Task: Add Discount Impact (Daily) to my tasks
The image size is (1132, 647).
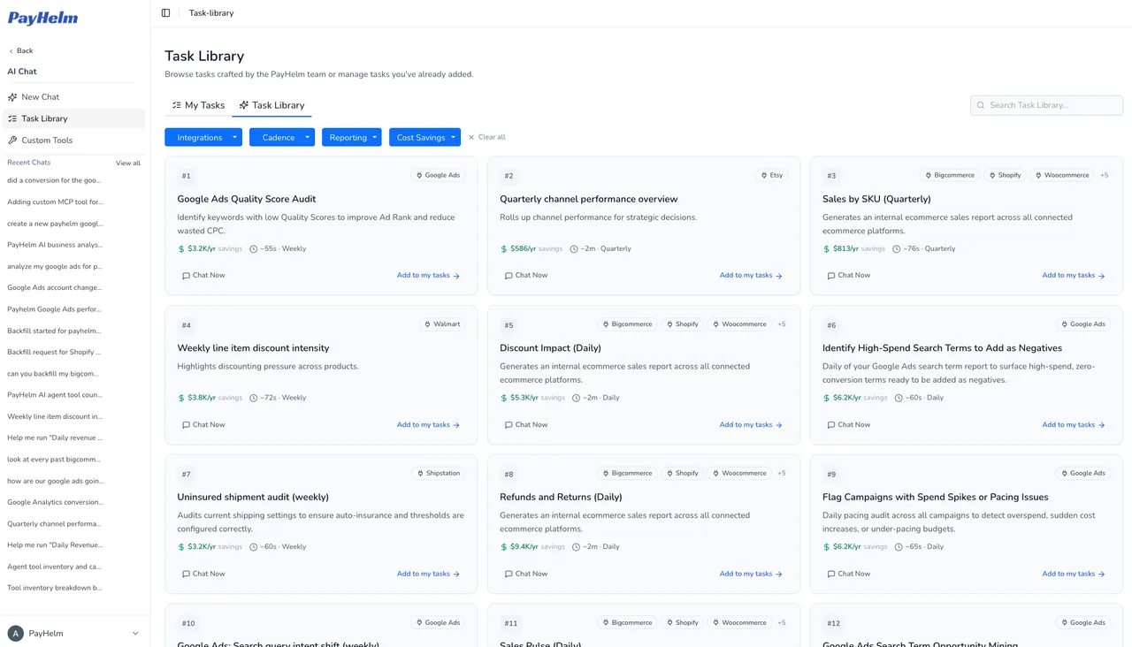Action: tap(751, 425)
